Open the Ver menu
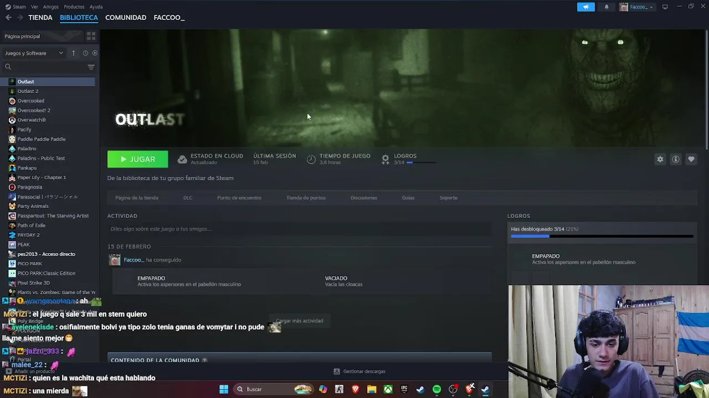The image size is (709, 398). 34,7
